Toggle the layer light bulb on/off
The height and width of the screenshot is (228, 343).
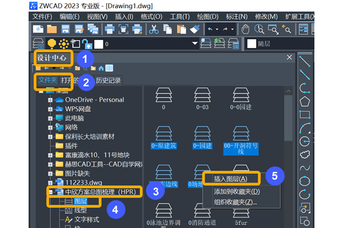coord(52,43)
